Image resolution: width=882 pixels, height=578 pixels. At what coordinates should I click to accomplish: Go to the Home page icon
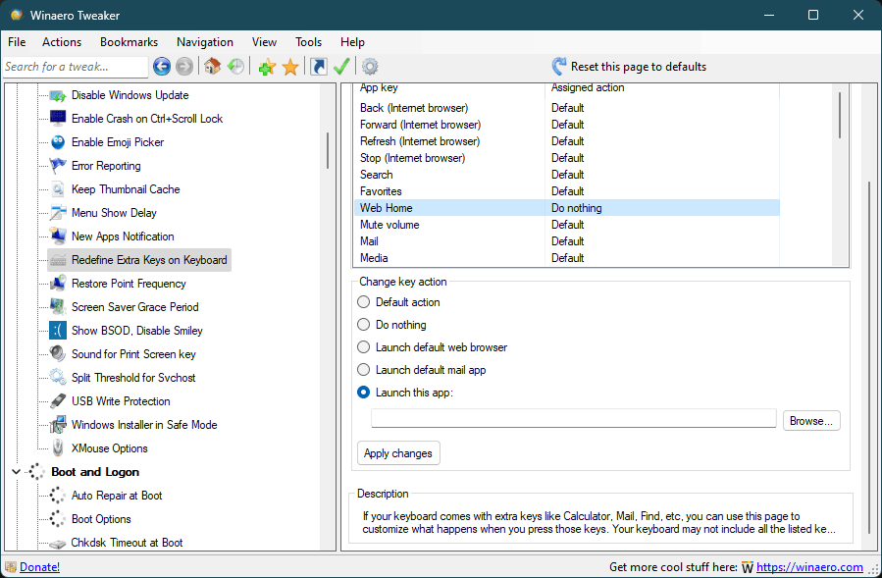[x=212, y=67]
